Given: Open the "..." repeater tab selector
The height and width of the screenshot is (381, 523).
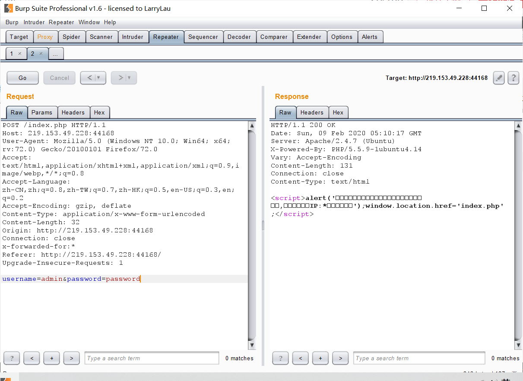Looking at the screenshot, I should pyautogui.click(x=56, y=53).
